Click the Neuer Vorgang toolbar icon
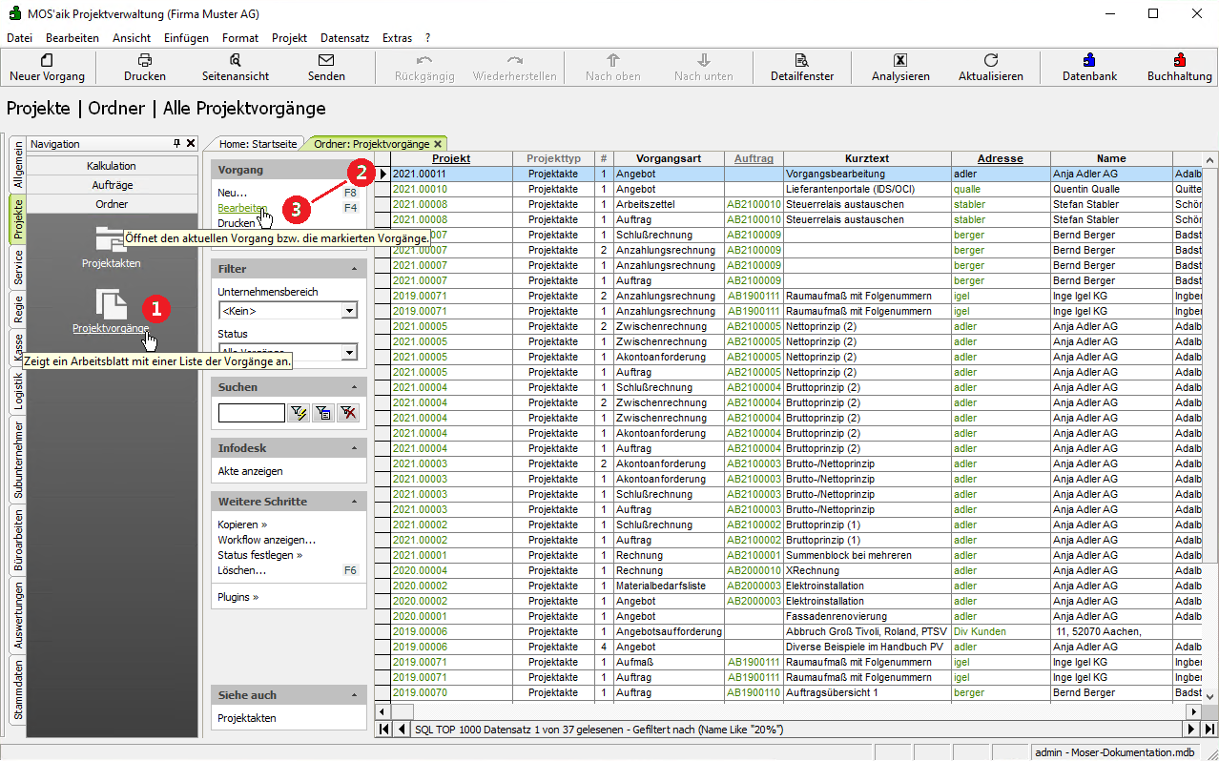This screenshot has height=761, width=1219. point(47,60)
